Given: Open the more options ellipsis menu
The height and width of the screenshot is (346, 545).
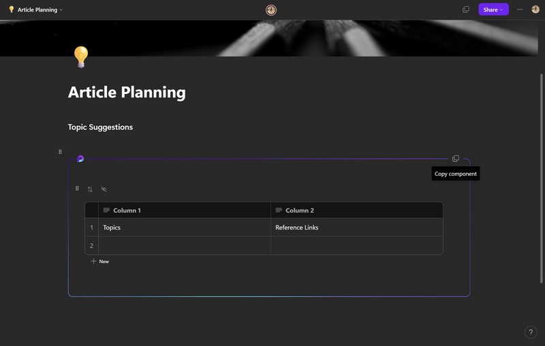Looking at the screenshot, I should coord(520,10).
